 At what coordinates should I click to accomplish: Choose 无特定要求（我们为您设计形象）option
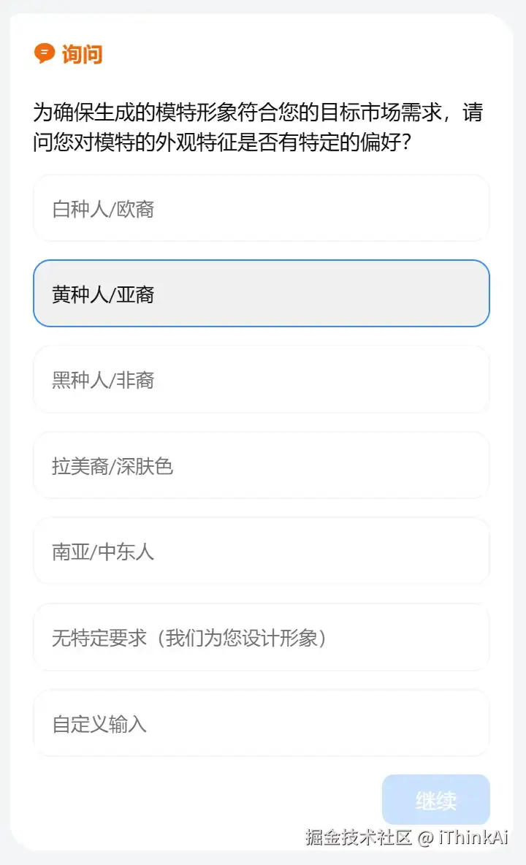pyautogui.click(x=261, y=638)
